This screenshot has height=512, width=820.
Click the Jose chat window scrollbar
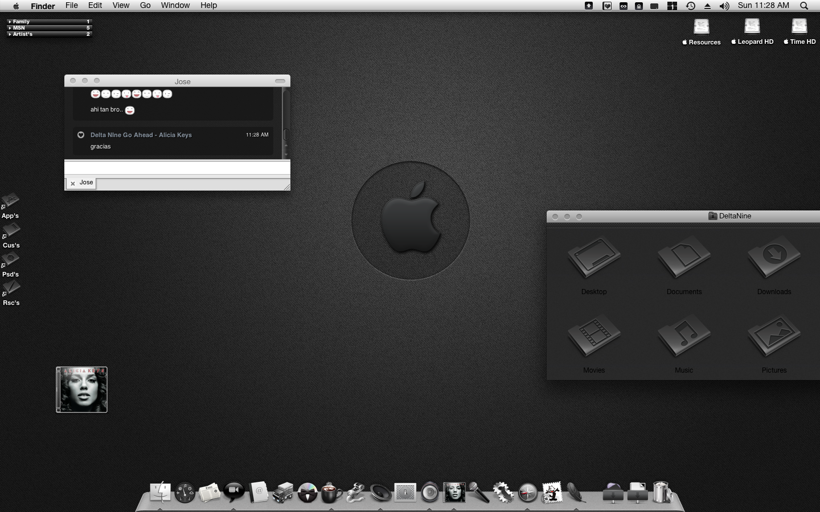[x=286, y=134]
